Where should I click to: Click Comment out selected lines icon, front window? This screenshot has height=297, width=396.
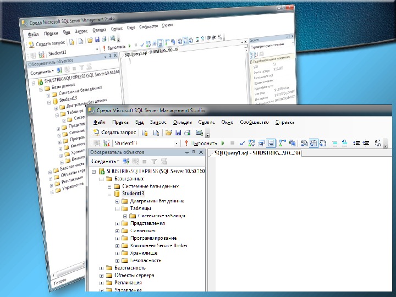pyautogui.click(x=334, y=143)
